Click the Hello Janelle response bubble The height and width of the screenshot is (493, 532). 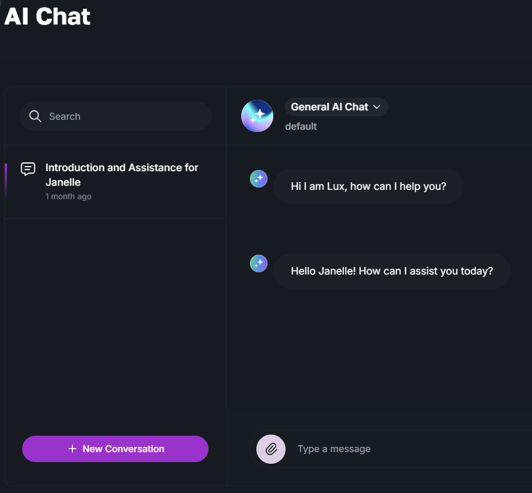click(x=392, y=270)
